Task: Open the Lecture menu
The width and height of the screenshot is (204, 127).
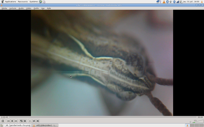Action: [13, 8]
